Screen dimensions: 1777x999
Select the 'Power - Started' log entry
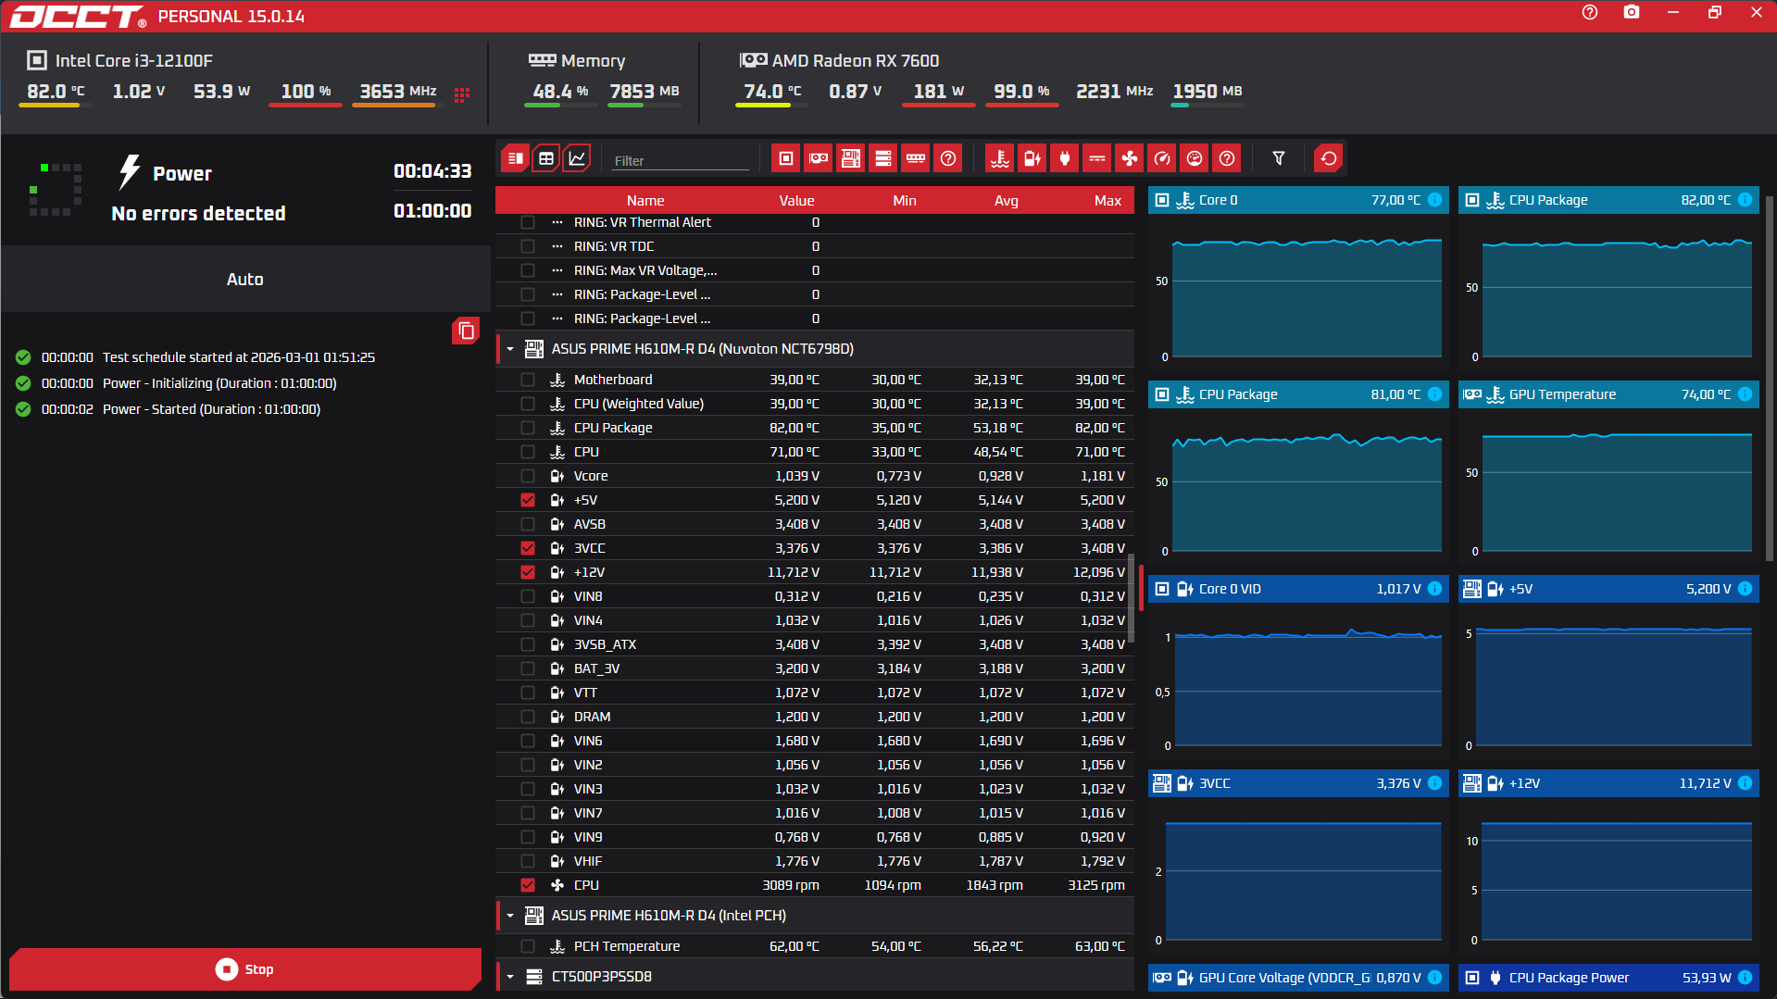click(211, 409)
